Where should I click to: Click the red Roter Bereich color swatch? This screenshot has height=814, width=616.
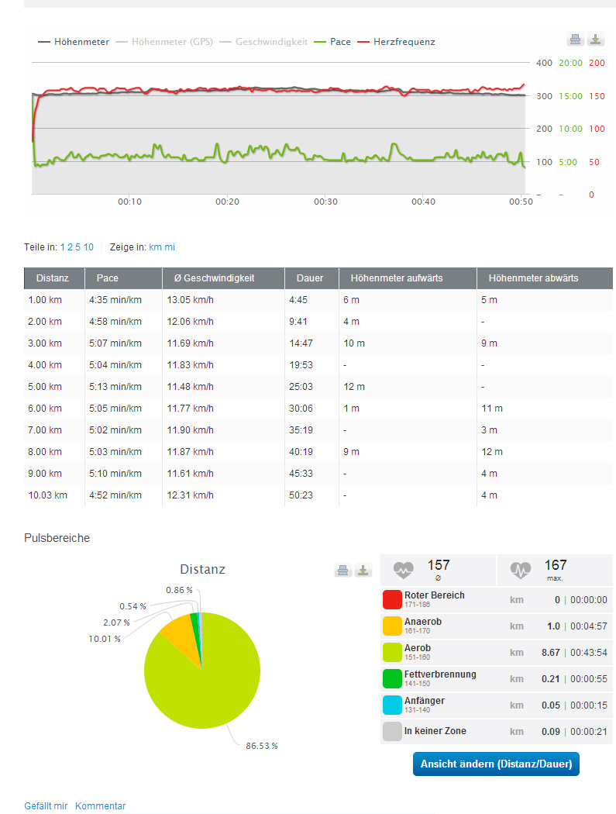[x=392, y=599]
